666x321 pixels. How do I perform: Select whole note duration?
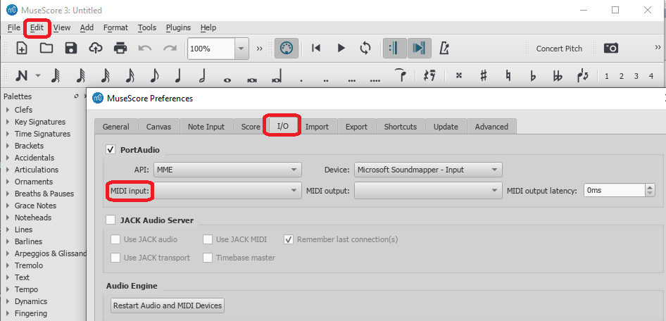point(227,80)
